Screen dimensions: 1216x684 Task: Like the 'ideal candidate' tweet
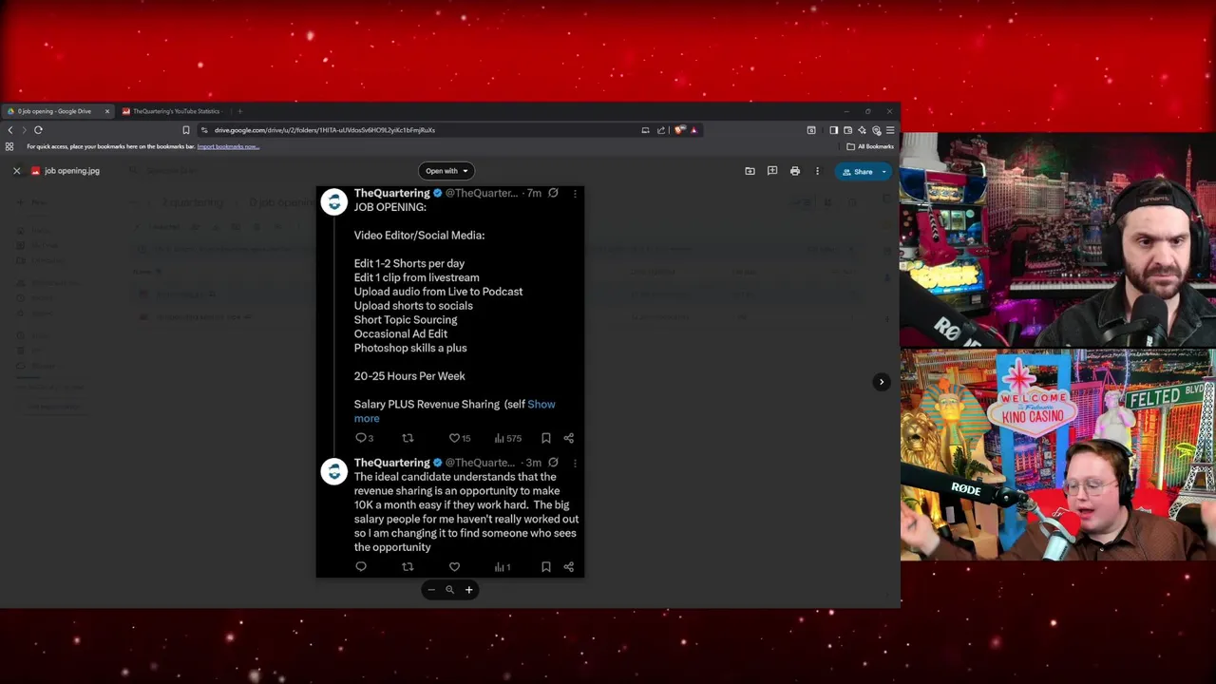(x=454, y=567)
